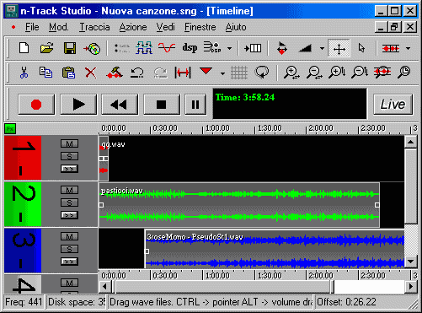Screen dimensions: 422x313
Task: Click the fade ramp icon
Action: [305, 49]
